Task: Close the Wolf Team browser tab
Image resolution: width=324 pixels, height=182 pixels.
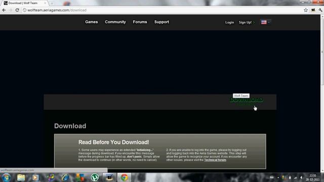Action: [45, 3]
